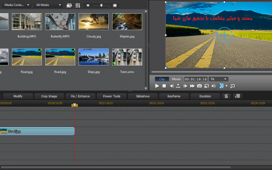The image size is (272, 170).
Task: Click the timeline playhead marker
Action: tap(75, 105)
